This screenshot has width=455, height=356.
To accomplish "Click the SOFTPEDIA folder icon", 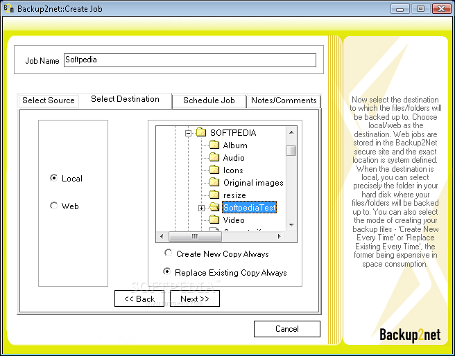I will pyautogui.click(x=201, y=132).
